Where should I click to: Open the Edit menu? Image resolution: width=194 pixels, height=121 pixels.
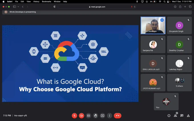[x=22, y=2]
